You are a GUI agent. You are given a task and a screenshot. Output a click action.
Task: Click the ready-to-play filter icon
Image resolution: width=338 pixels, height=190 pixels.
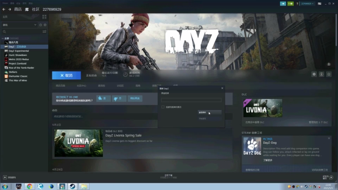45,25
